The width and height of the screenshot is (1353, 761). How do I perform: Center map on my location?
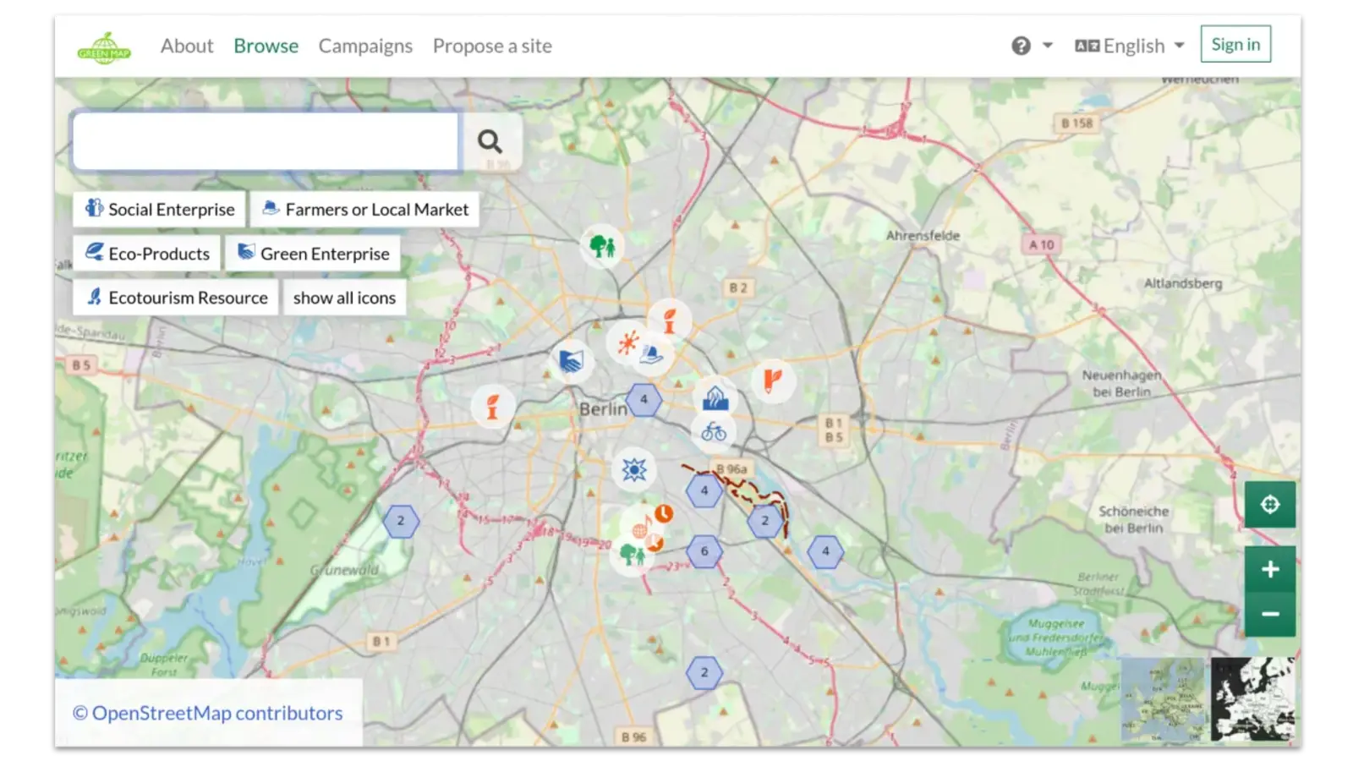click(x=1269, y=505)
